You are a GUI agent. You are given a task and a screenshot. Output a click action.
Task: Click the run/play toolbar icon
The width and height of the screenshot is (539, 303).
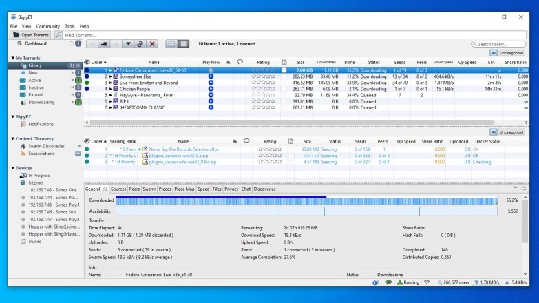click(x=92, y=43)
